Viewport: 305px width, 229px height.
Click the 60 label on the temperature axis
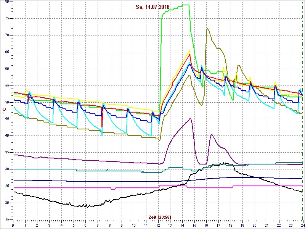tap(6, 69)
